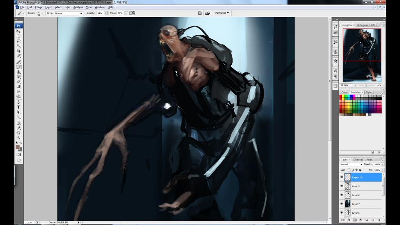Select the Line tool
The height and width of the screenshot is (225, 400).
(19, 117)
